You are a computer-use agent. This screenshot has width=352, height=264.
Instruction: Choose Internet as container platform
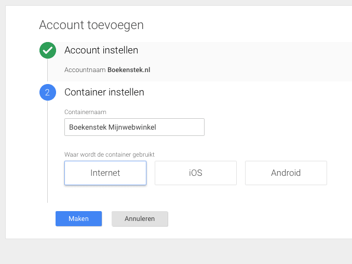105,173
